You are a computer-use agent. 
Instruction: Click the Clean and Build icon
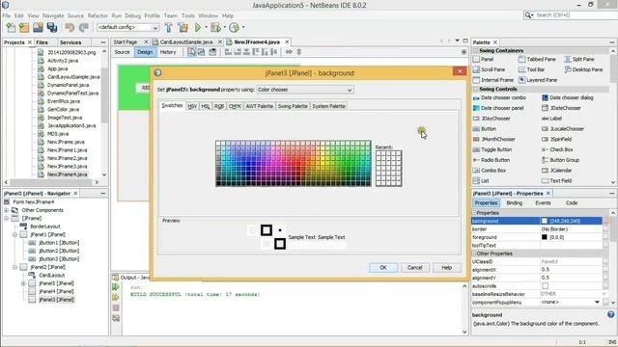coord(183,28)
